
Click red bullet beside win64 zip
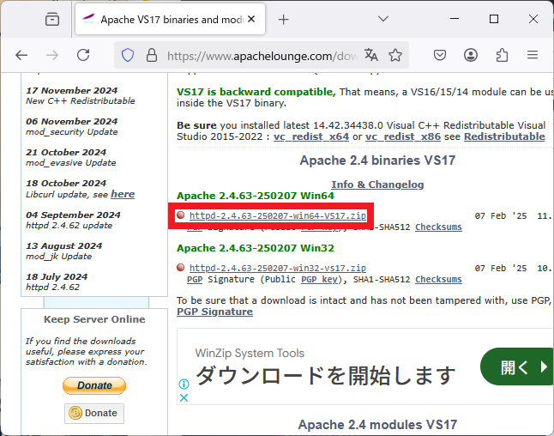(181, 215)
